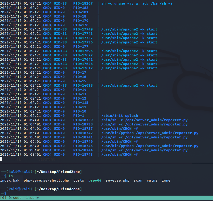Click the white cursor block in upper pane
Viewport: 213px width, 201px height.
coord(1,159)
